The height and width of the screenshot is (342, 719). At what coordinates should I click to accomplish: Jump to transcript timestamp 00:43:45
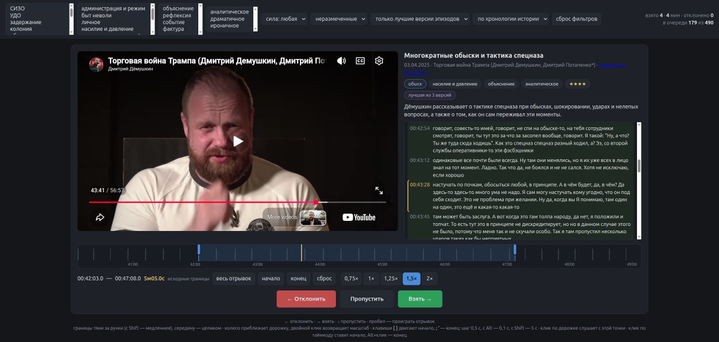(420, 216)
